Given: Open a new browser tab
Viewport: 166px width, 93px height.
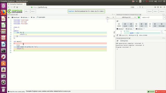Looking at the screenshot, I should [28, 4].
